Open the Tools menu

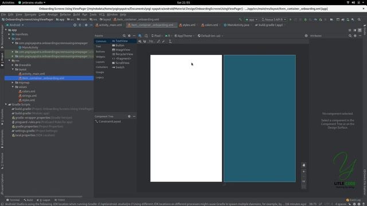(93, 14)
